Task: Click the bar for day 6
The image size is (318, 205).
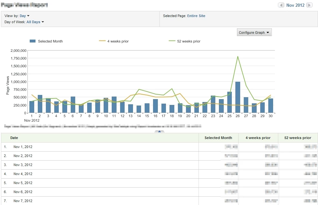Action: pyautogui.click(x=73, y=105)
